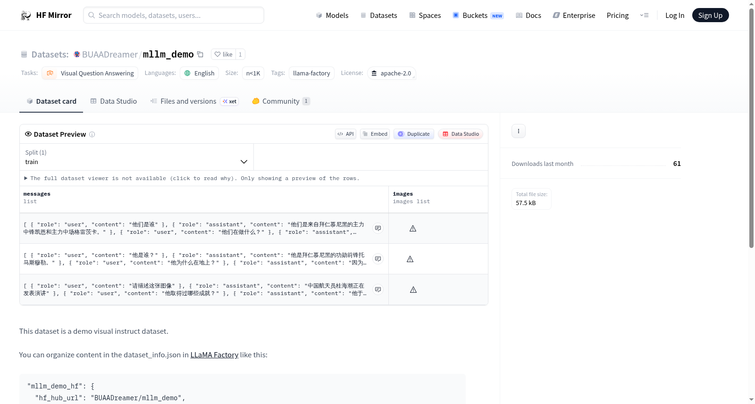The height and width of the screenshot is (404, 755).
Task: Click the Dataset Preview eye icon
Action: pos(28,134)
